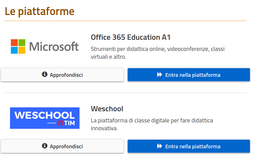Click the red TIM logo in the Weschool banner
255x158 pixels.
(x=66, y=123)
